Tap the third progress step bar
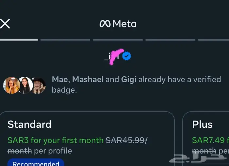 tap(117, 40)
